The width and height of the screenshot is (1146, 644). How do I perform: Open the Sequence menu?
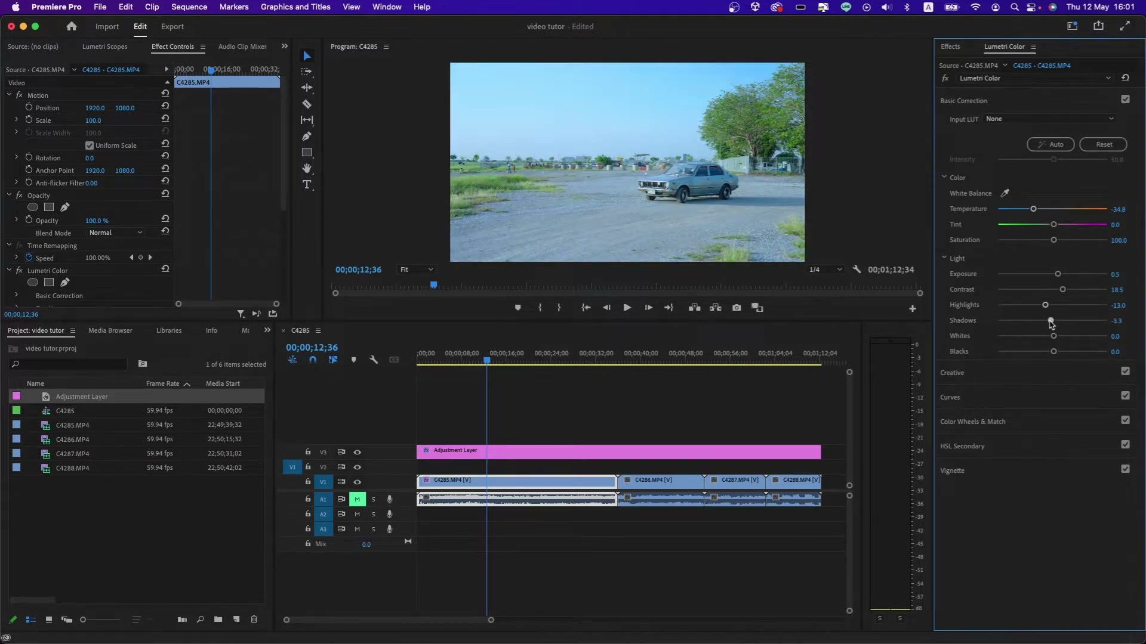189,7
